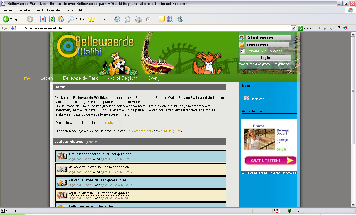Refresh the page using green arrows icon
Image resolution: width=356 pixels, height=215 pixels.
pos(52,19)
